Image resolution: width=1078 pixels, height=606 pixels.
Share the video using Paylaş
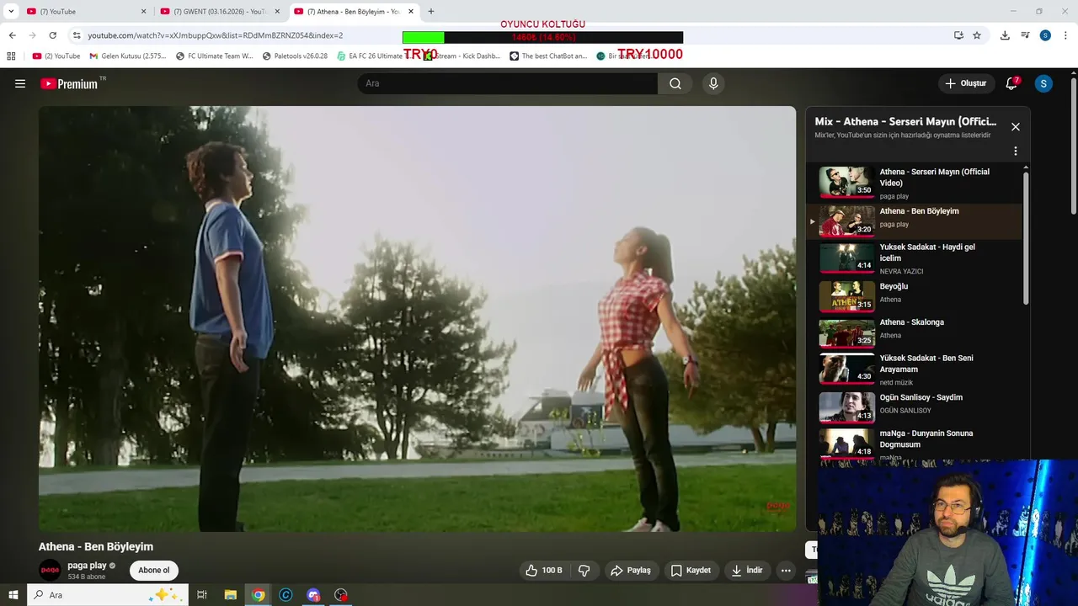pyautogui.click(x=631, y=571)
